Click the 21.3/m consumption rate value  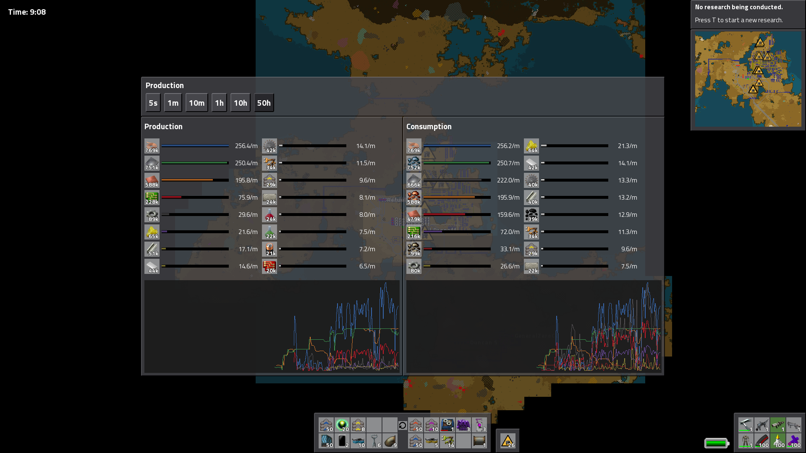[628, 146]
